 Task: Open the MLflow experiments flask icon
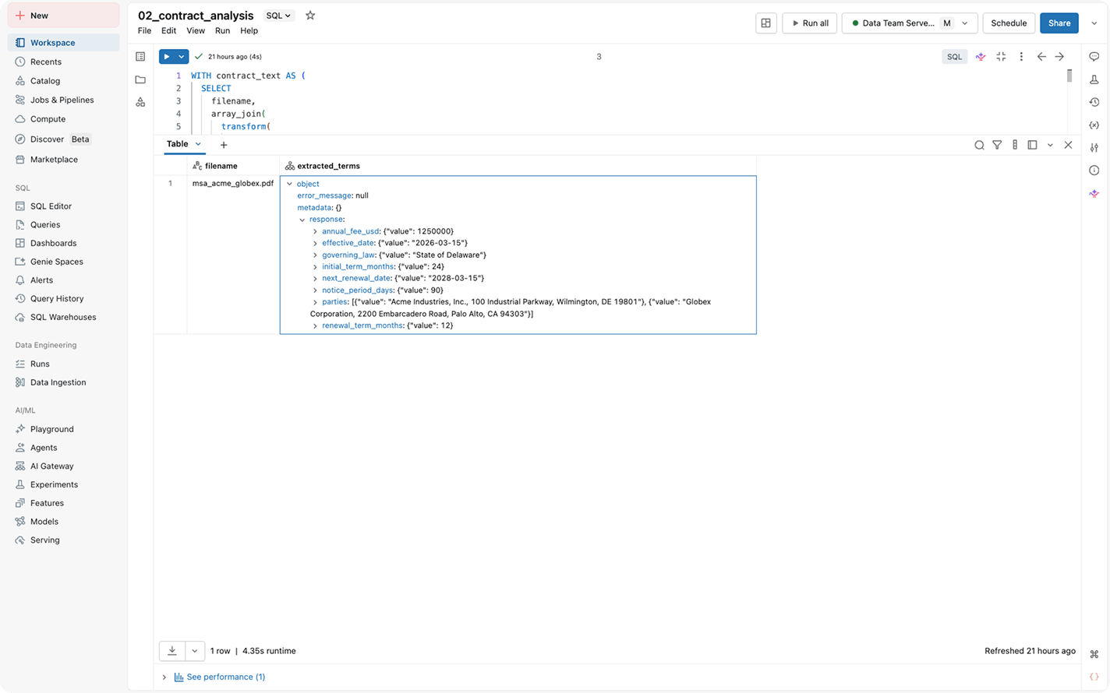click(x=1094, y=79)
